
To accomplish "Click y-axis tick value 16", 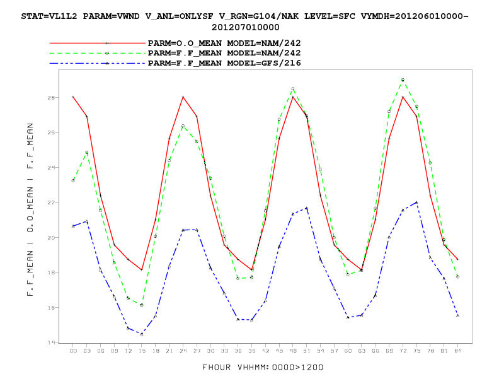I will point(51,308).
